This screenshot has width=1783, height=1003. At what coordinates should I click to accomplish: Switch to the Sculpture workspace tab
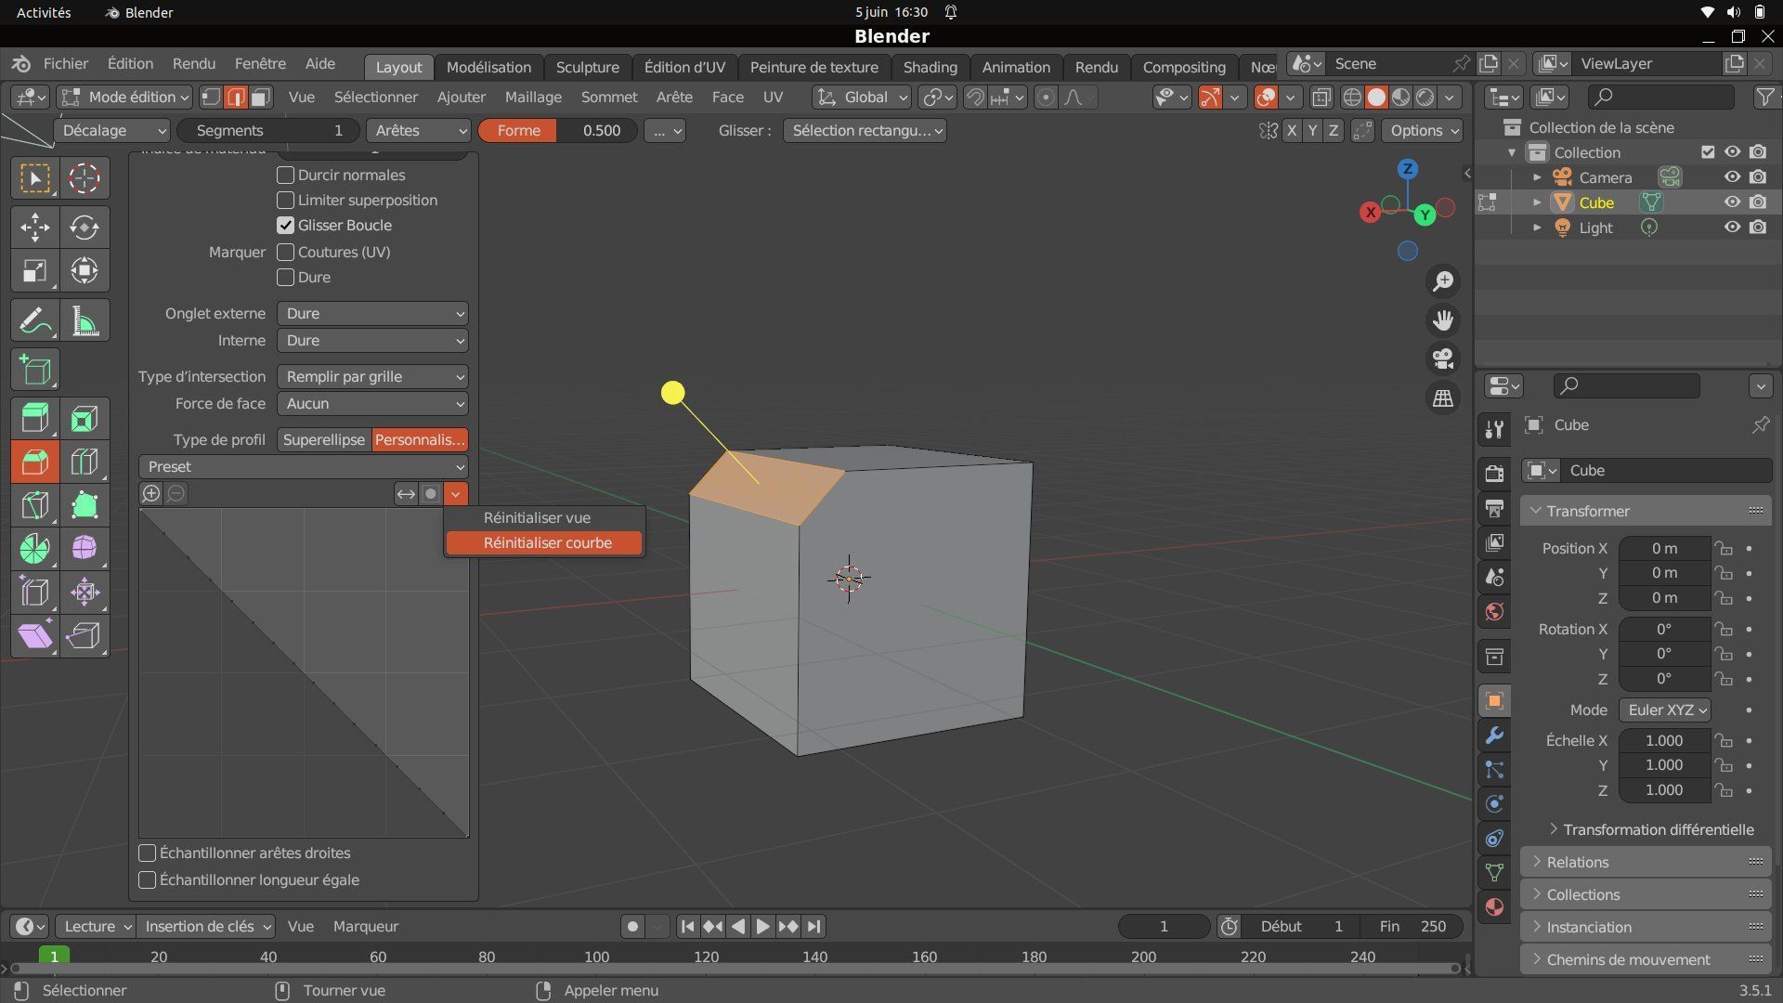pos(588,68)
